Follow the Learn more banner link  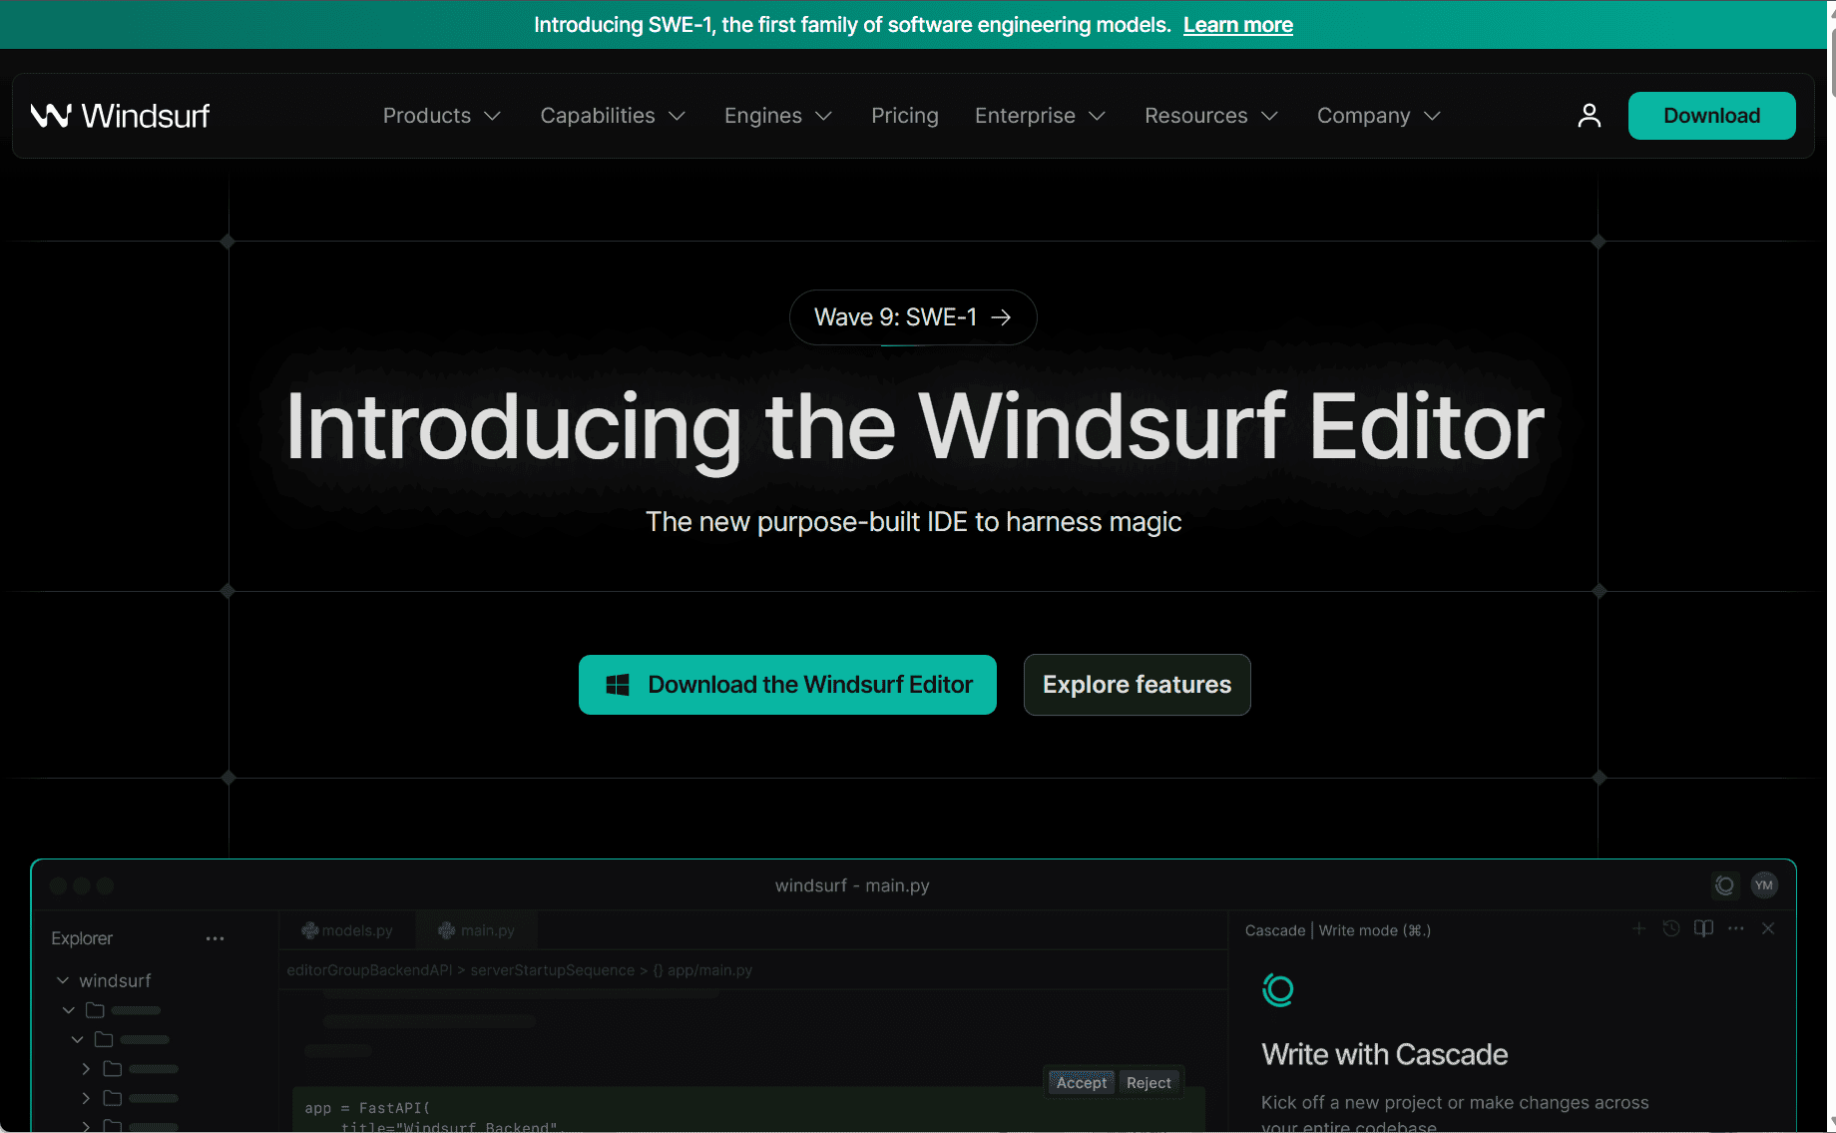coord(1237,25)
